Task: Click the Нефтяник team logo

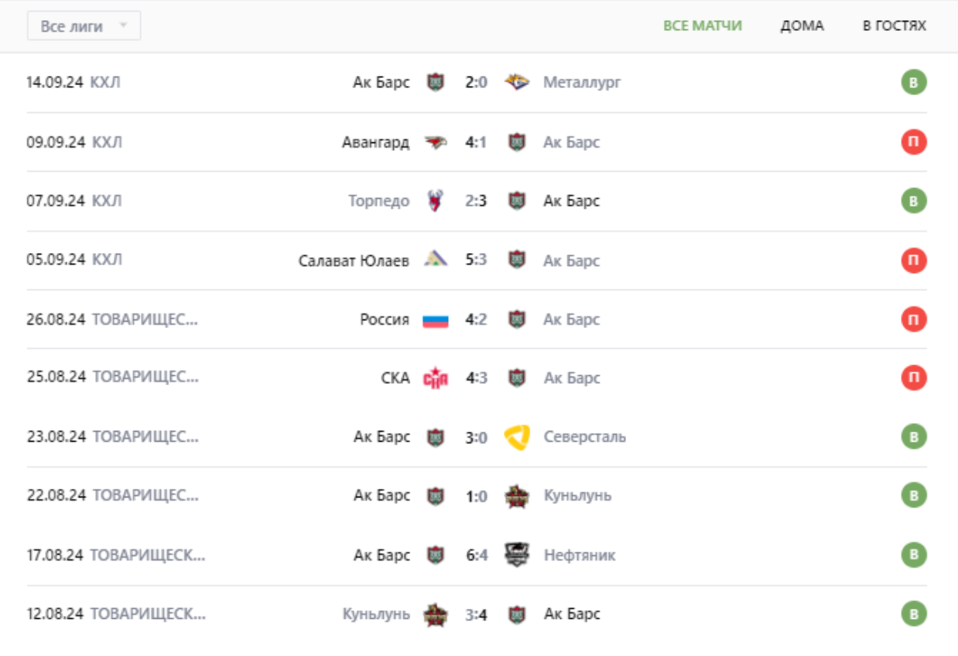Action: click(517, 555)
